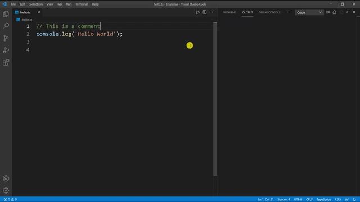The image size is (360, 202).
Task: Open the Manage gear icon
Action: click(6, 190)
